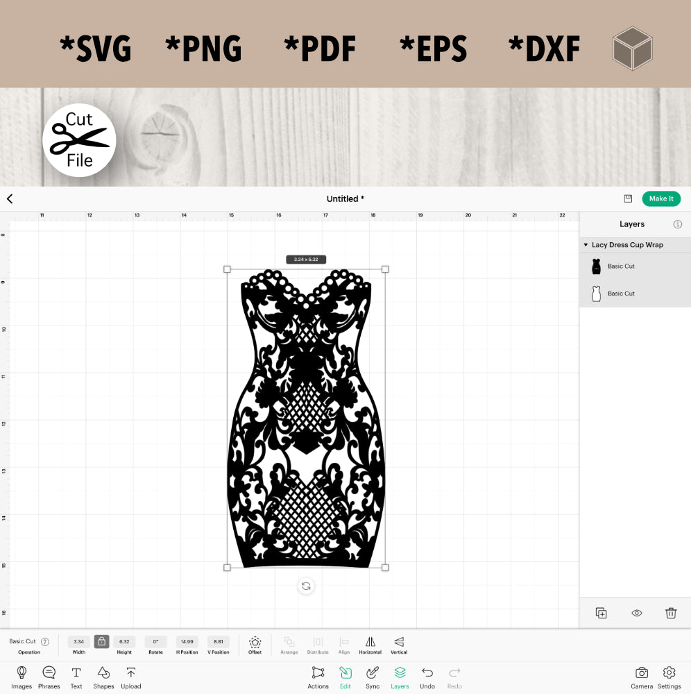Image resolution: width=691 pixels, height=694 pixels.
Task: Click the Make It button
Action: click(661, 198)
